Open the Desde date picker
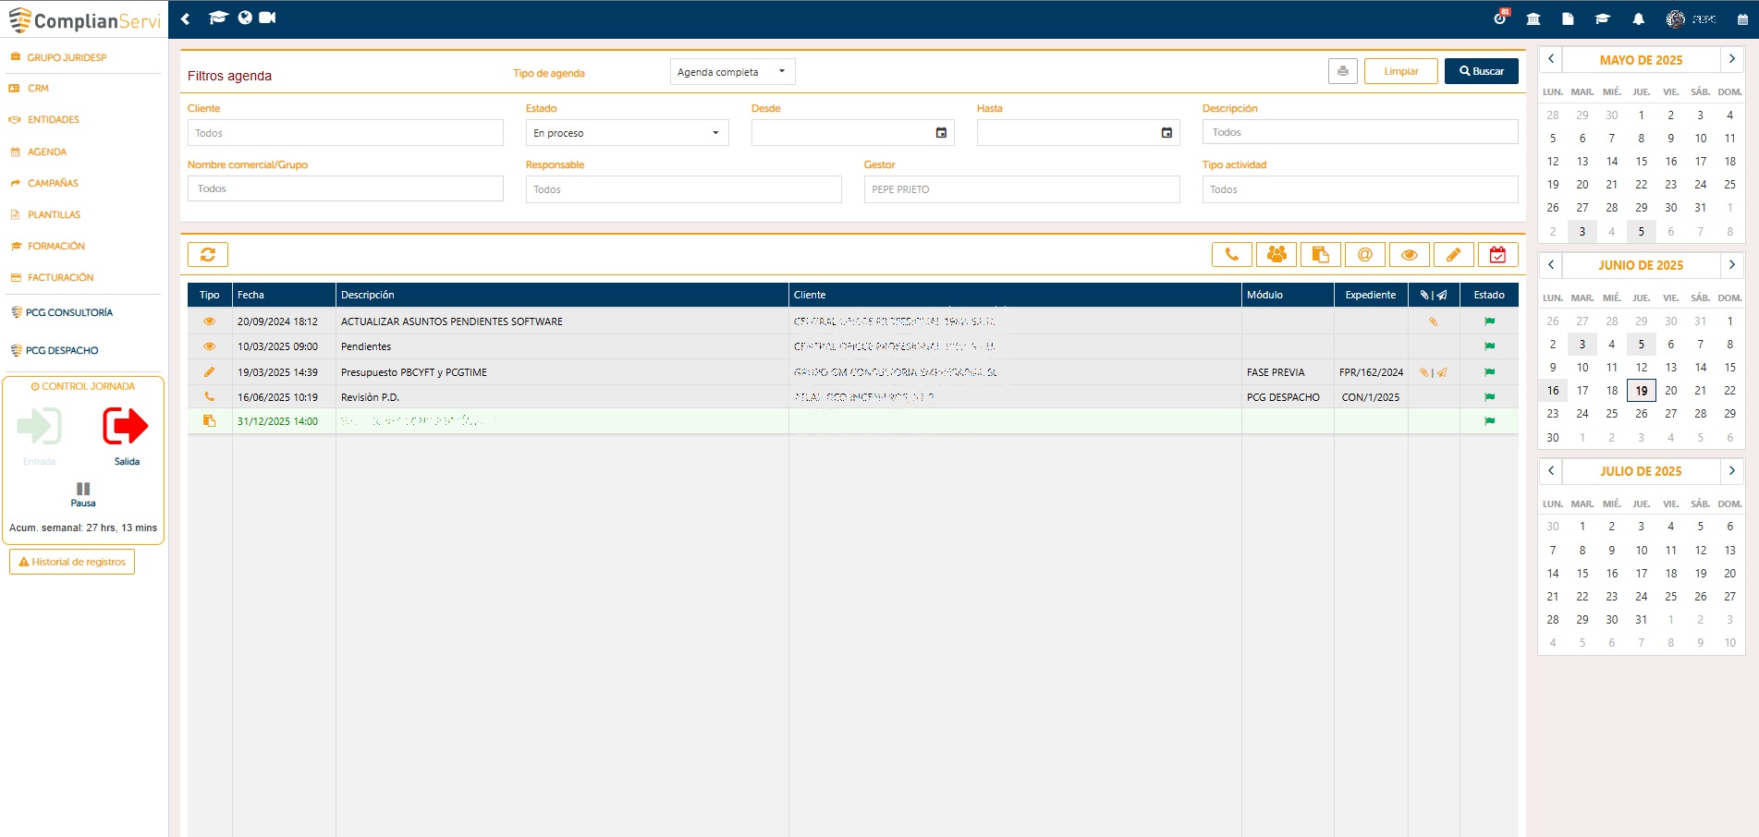The height and width of the screenshot is (837, 1759). click(941, 133)
